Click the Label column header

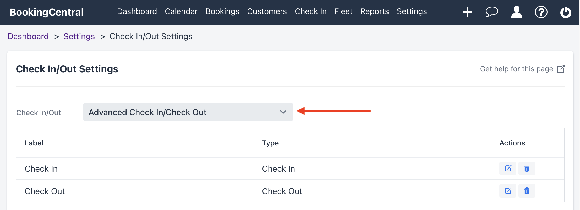[34, 143]
